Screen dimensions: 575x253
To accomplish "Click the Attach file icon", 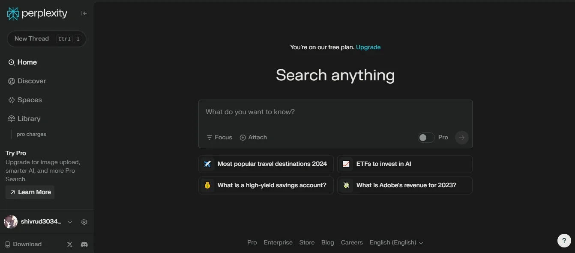I will pos(242,137).
